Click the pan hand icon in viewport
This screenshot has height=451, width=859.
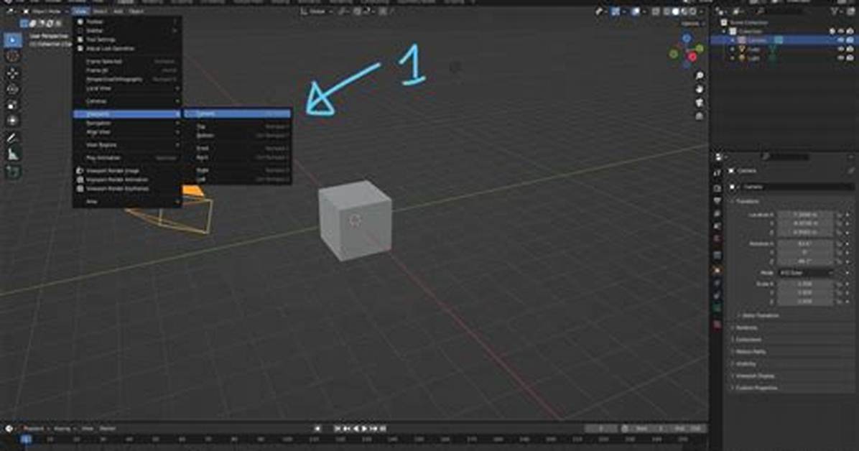pos(700,89)
